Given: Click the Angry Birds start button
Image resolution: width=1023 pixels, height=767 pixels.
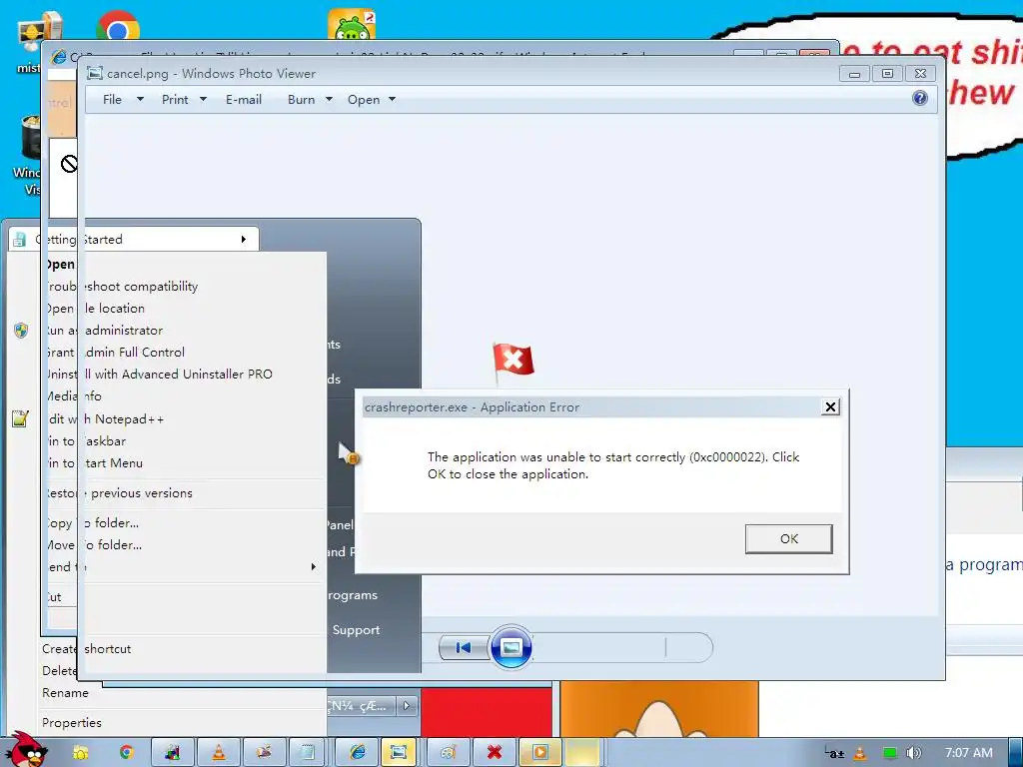Looking at the screenshot, I should click(x=29, y=750).
